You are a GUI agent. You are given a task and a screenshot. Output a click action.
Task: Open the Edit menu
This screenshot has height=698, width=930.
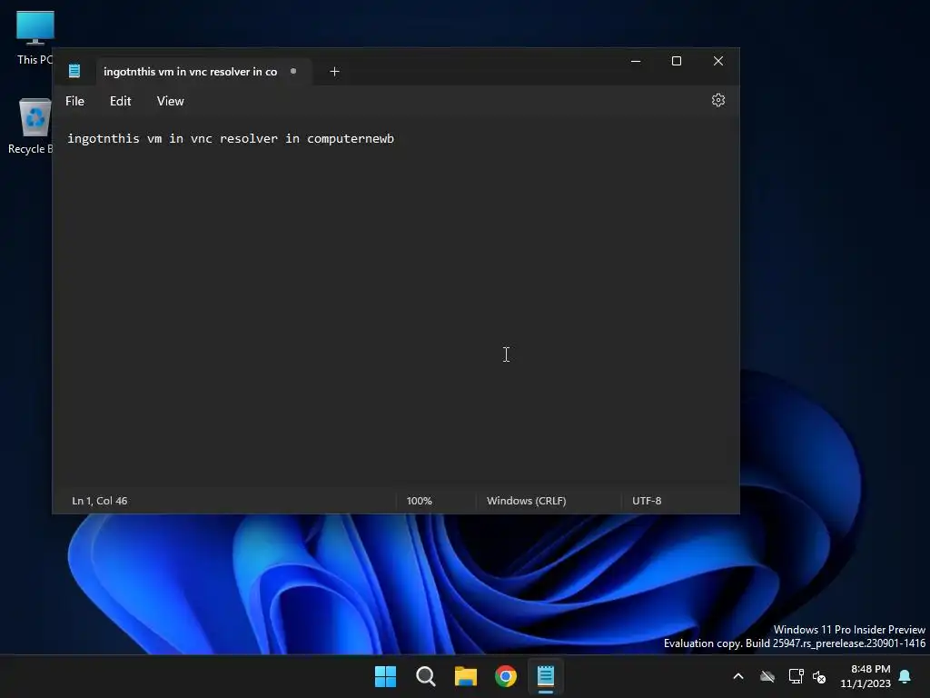pyautogui.click(x=121, y=101)
